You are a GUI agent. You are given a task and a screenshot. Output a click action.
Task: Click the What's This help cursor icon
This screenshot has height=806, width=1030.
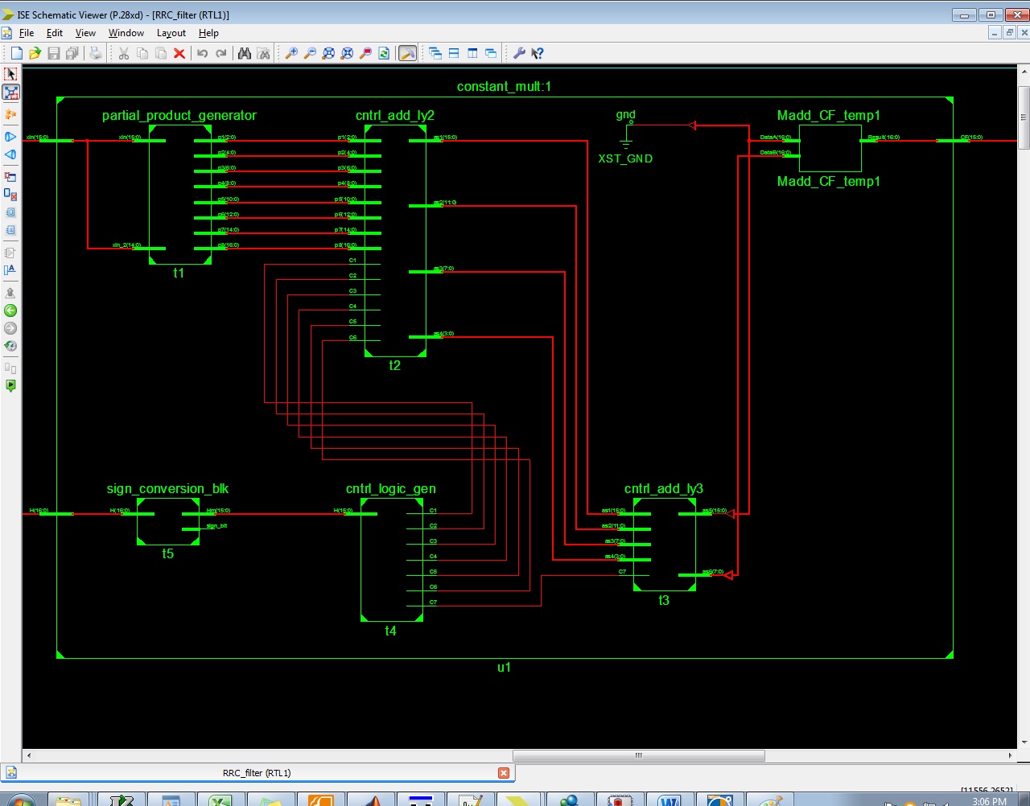click(x=538, y=53)
